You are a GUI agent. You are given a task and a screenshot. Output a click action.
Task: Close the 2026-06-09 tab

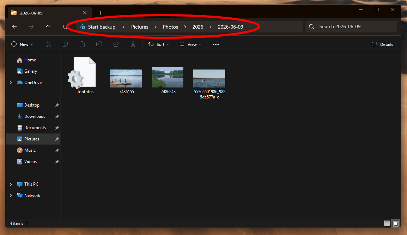point(85,13)
